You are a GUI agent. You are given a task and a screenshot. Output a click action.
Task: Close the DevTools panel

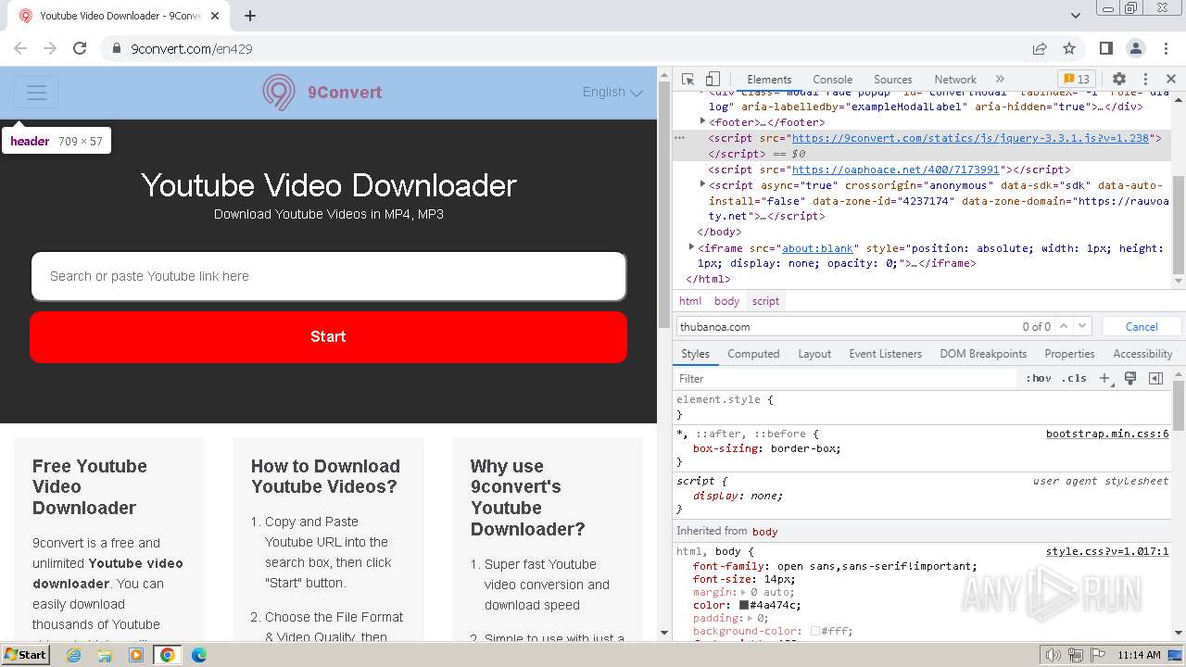(1171, 79)
